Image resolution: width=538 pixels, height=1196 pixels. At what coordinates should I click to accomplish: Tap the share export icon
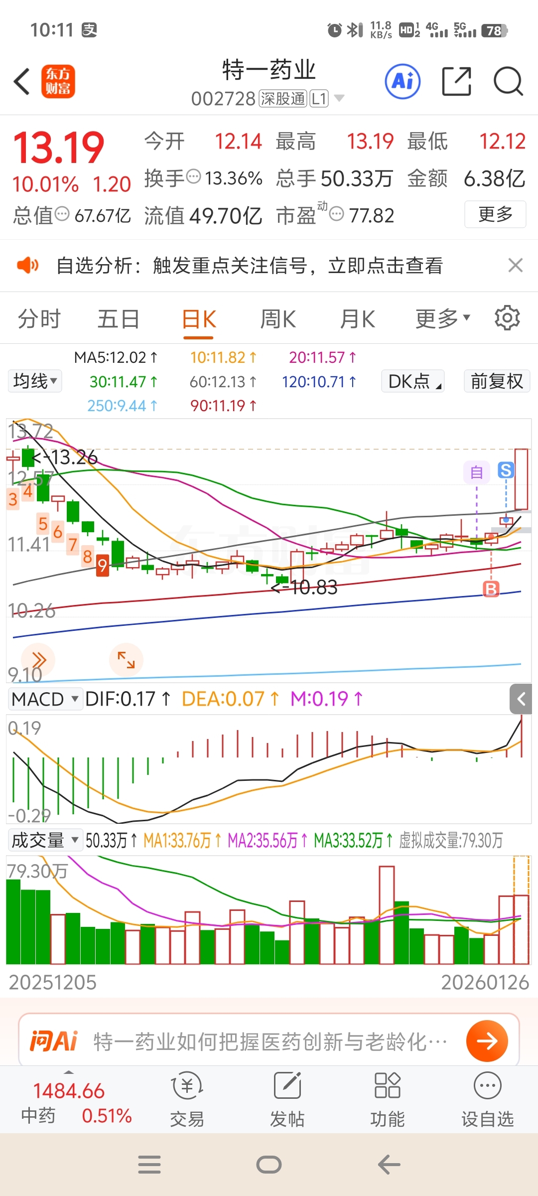point(456,81)
